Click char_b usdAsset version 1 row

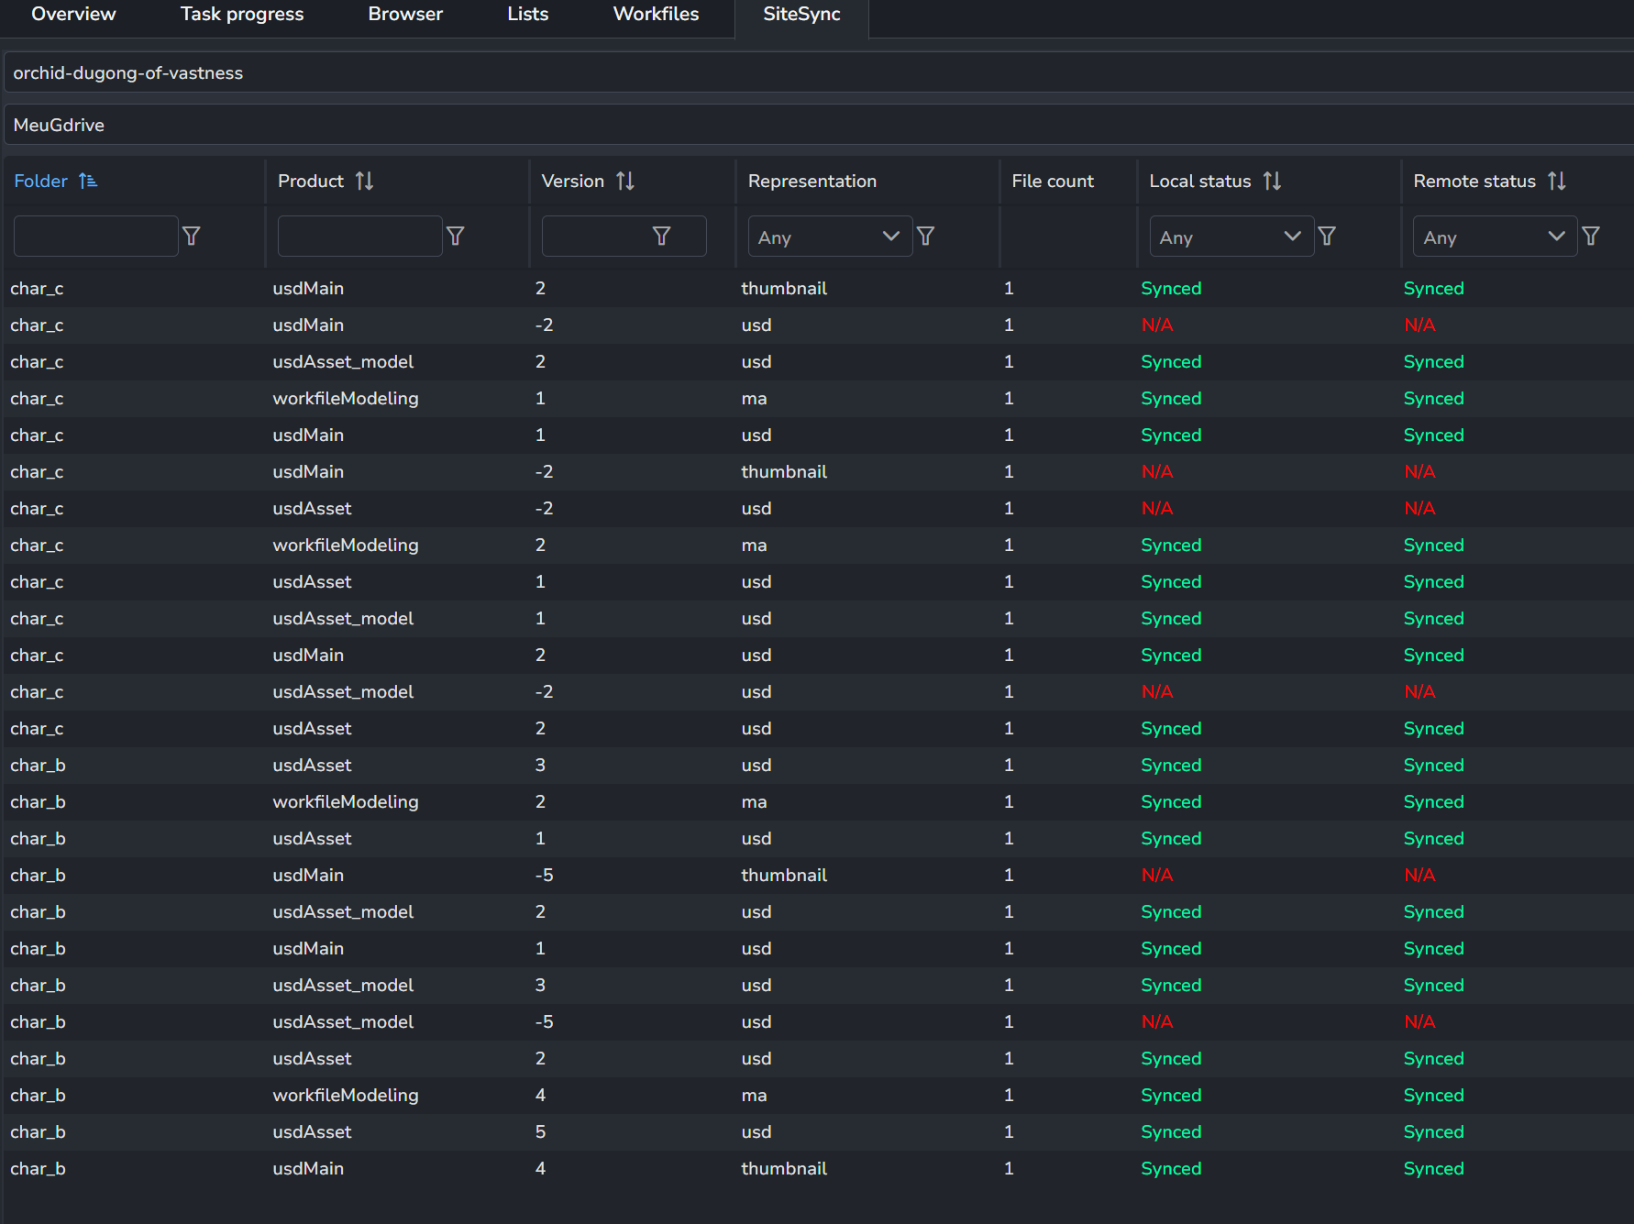pos(817,839)
